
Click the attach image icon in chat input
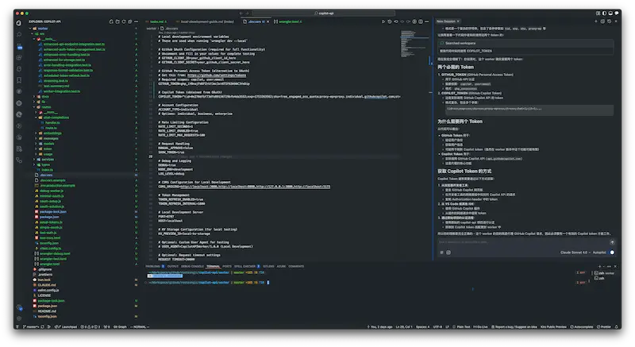pos(448,253)
